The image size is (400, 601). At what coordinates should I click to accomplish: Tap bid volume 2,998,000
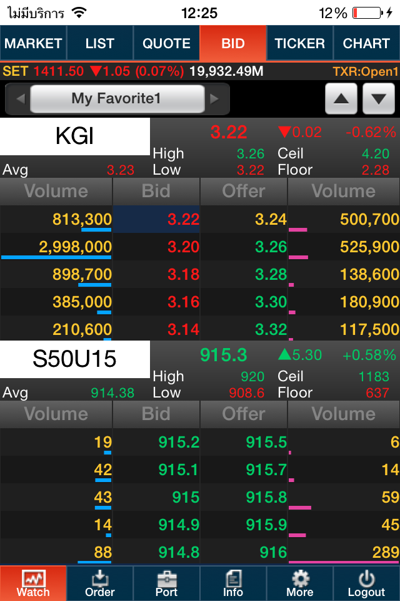pyautogui.click(x=76, y=247)
